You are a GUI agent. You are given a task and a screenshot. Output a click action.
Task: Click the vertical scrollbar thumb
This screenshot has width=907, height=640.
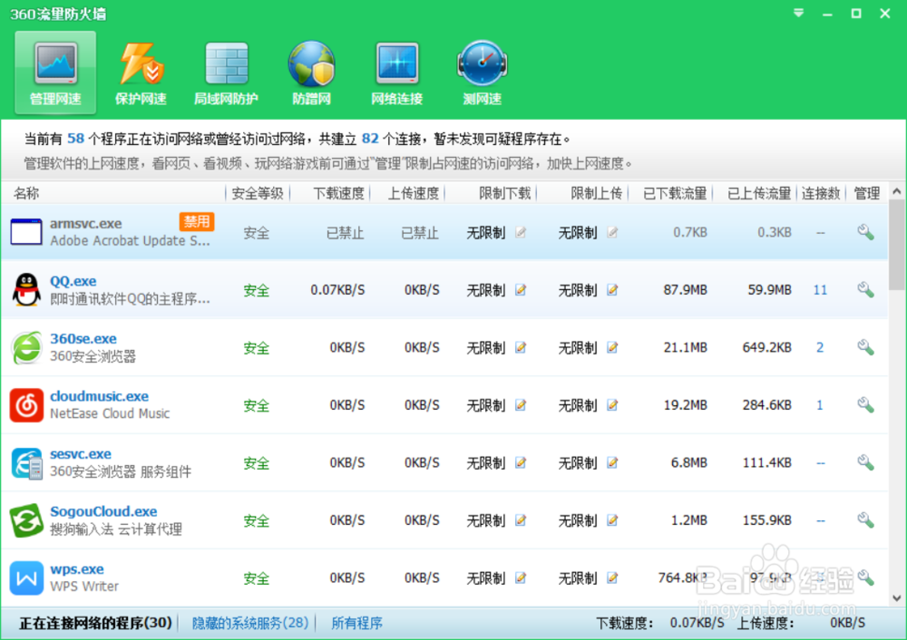click(x=897, y=245)
